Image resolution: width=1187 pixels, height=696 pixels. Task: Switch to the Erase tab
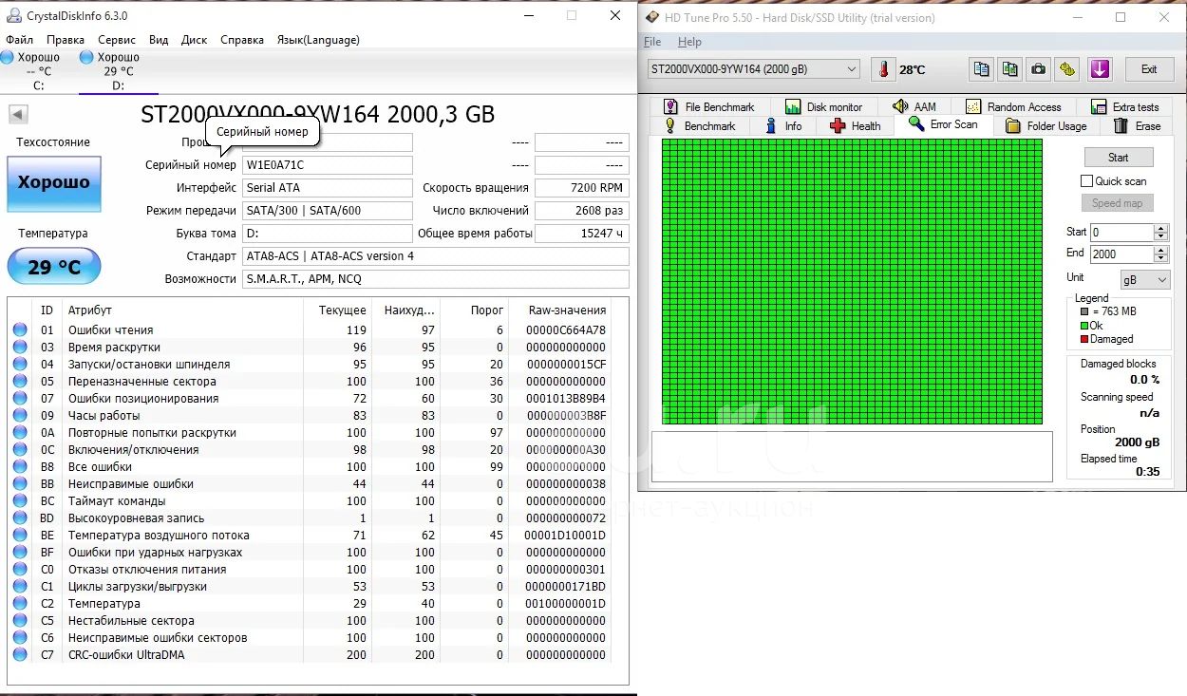(1137, 126)
